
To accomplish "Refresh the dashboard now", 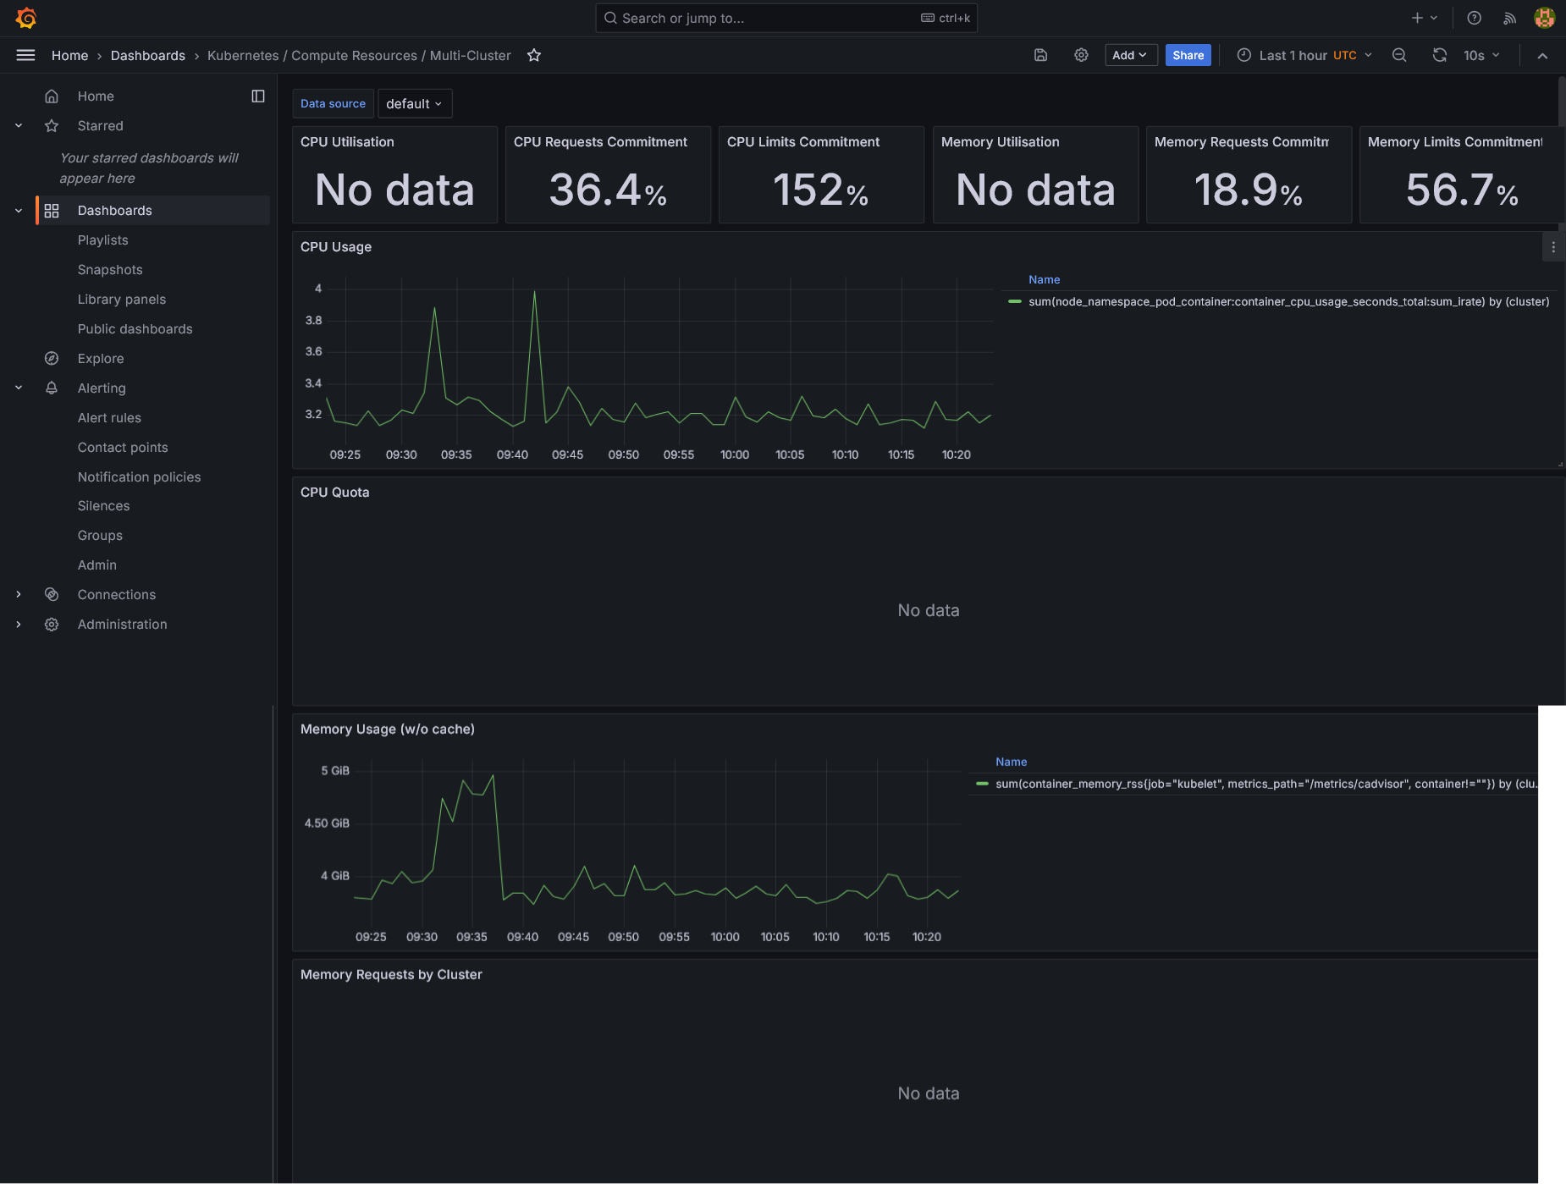I will point(1439,55).
